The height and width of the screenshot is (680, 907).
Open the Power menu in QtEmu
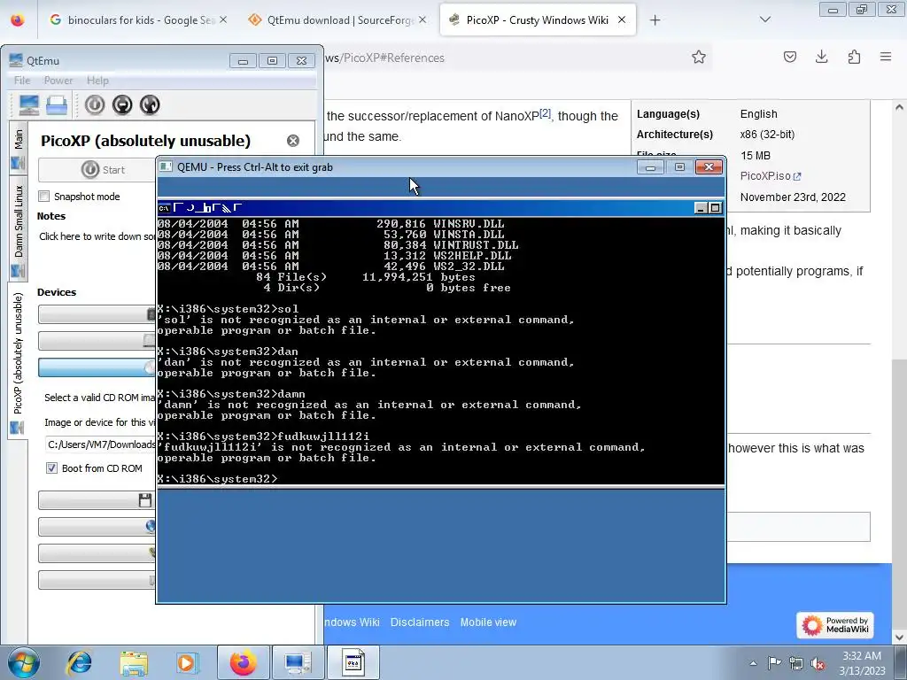pyautogui.click(x=58, y=81)
